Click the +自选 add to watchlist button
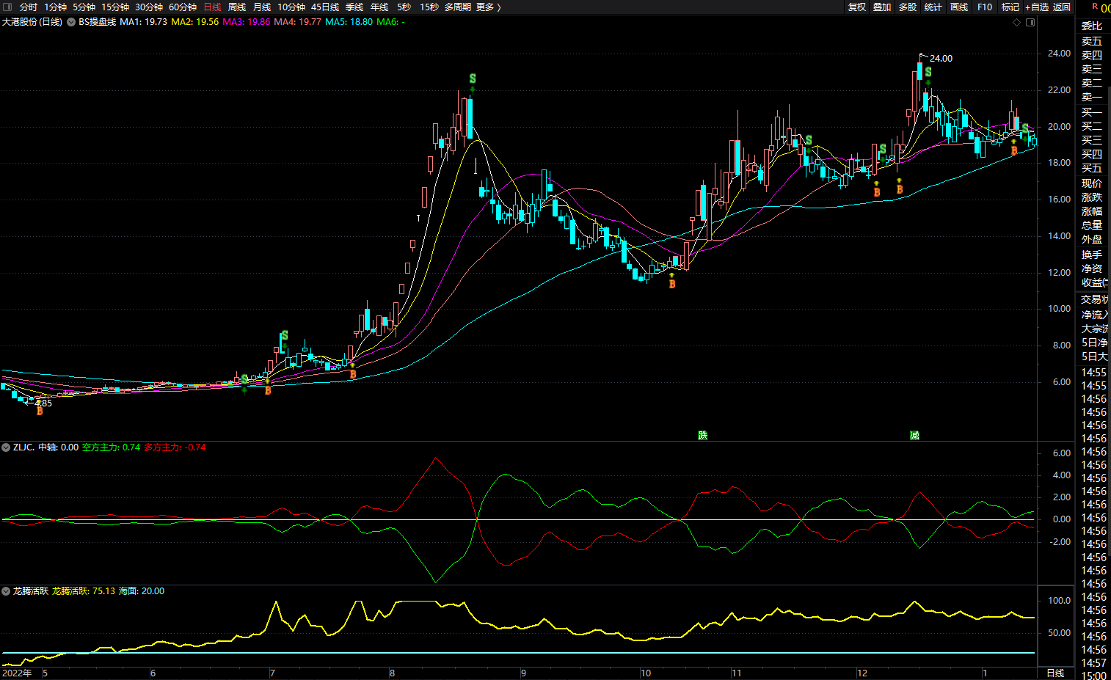The width and height of the screenshot is (1111, 680). [x=1037, y=7]
